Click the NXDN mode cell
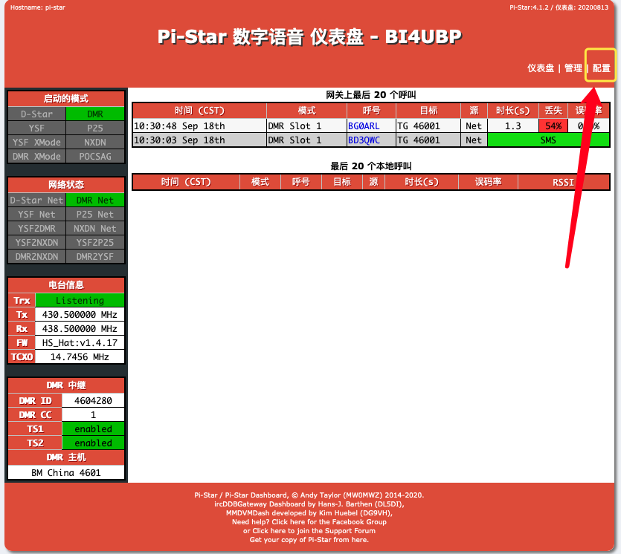Image resolution: width=621 pixels, height=554 pixels. tap(95, 143)
